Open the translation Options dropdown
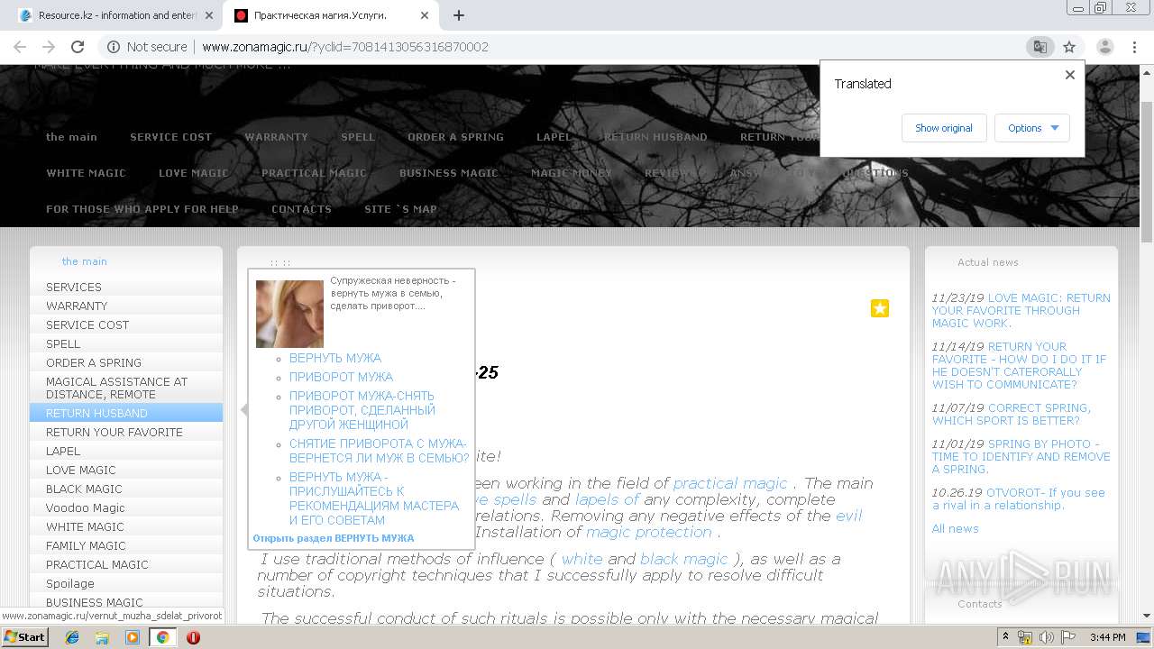Viewport: 1154px width, 649px height. click(1032, 128)
